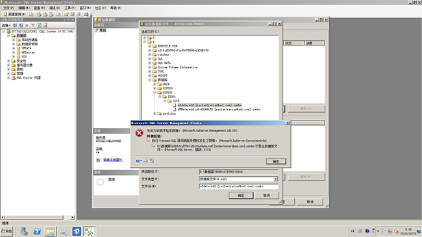Open the Tools menu
This screenshot has height=237, width=422.
69,8
